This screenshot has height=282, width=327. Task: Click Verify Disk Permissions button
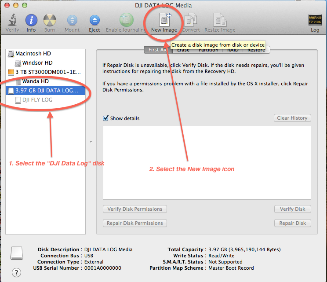(135, 209)
